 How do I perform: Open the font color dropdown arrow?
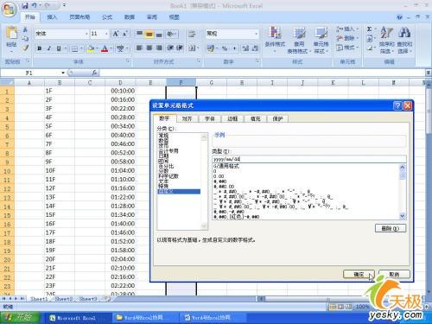[x=111, y=48]
